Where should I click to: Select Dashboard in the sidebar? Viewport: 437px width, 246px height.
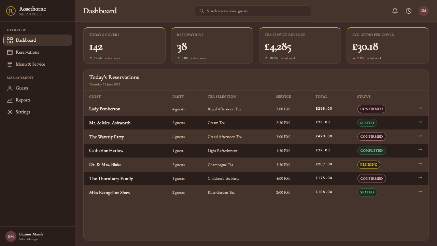coord(38,40)
